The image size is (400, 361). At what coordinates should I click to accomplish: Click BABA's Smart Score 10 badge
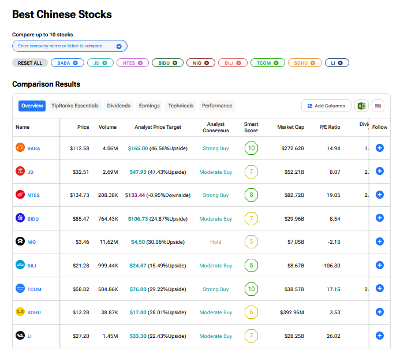tap(251, 148)
